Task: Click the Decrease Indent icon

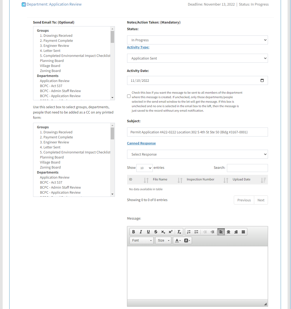Action: [x=205, y=232]
